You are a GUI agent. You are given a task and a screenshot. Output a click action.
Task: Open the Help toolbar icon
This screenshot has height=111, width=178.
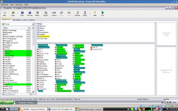(x=95, y=14)
